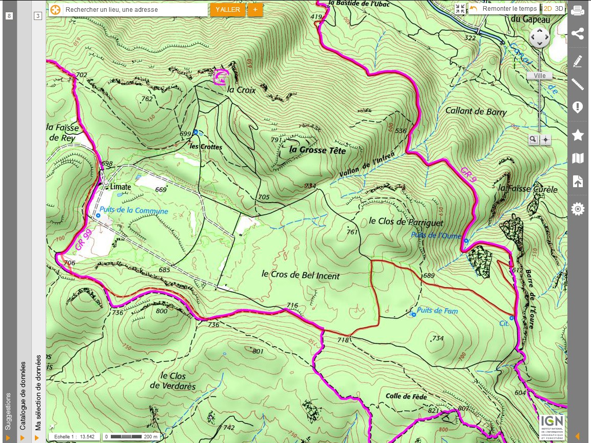Click the IGN logo
Screen dimensions: 591x443
click(552, 427)
